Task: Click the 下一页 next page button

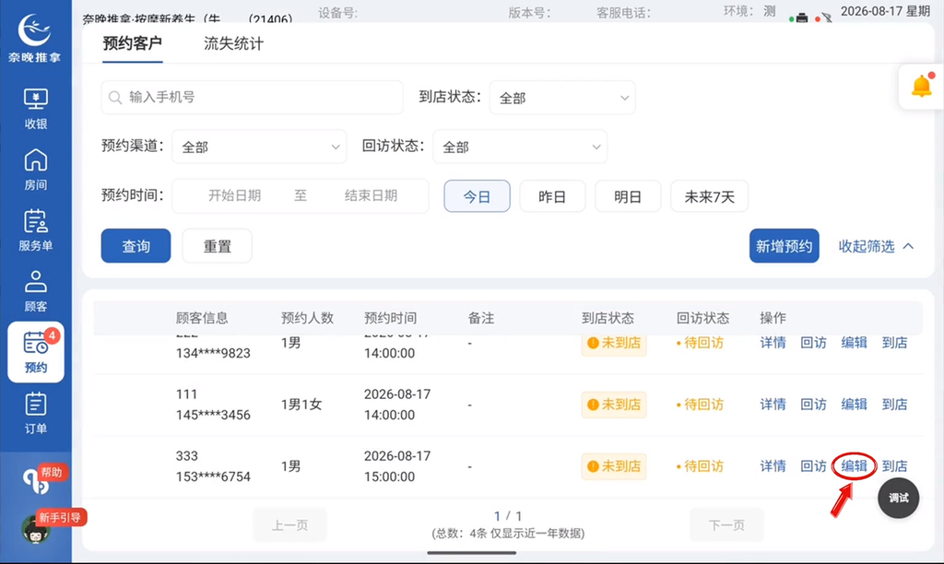Action: [726, 525]
